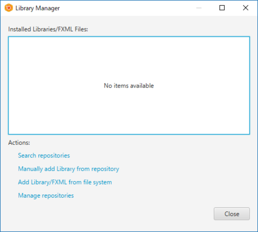This screenshot has width=258, height=232.
Task: Minimize the Library Manager window
Action: click(199, 8)
